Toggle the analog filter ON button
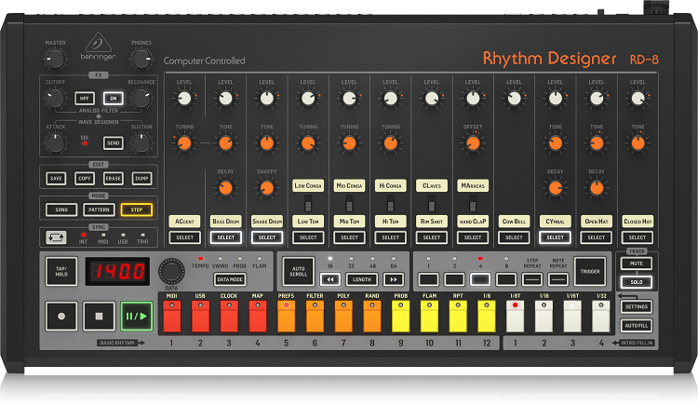Viewport: 698px width, 406px height. point(114,98)
